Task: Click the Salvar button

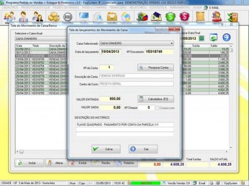Action: pos(106,149)
